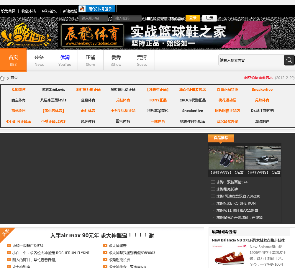295x268 pixels.
Task: Click orange bullet icon beside 求大神帮我鉴别真假6989003
Action: pos(105,253)
